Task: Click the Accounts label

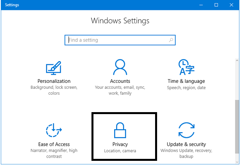Action: point(120,81)
